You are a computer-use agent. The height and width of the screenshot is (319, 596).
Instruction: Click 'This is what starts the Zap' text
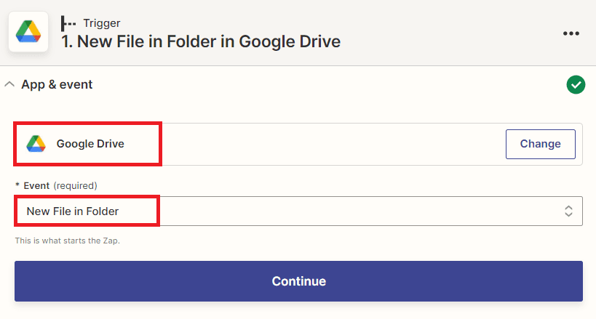[67, 241]
